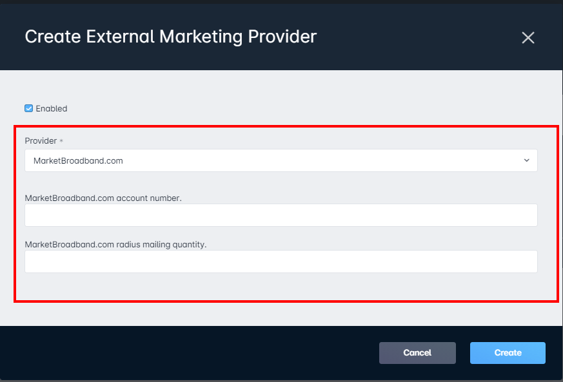The image size is (563, 382).
Task: Click the radius mailing quantity label
Action: click(115, 245)
